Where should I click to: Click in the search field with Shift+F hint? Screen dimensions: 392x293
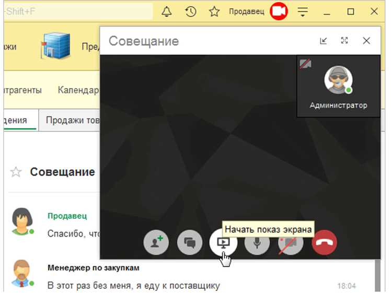pyautogui.click(x=78, y=11)
